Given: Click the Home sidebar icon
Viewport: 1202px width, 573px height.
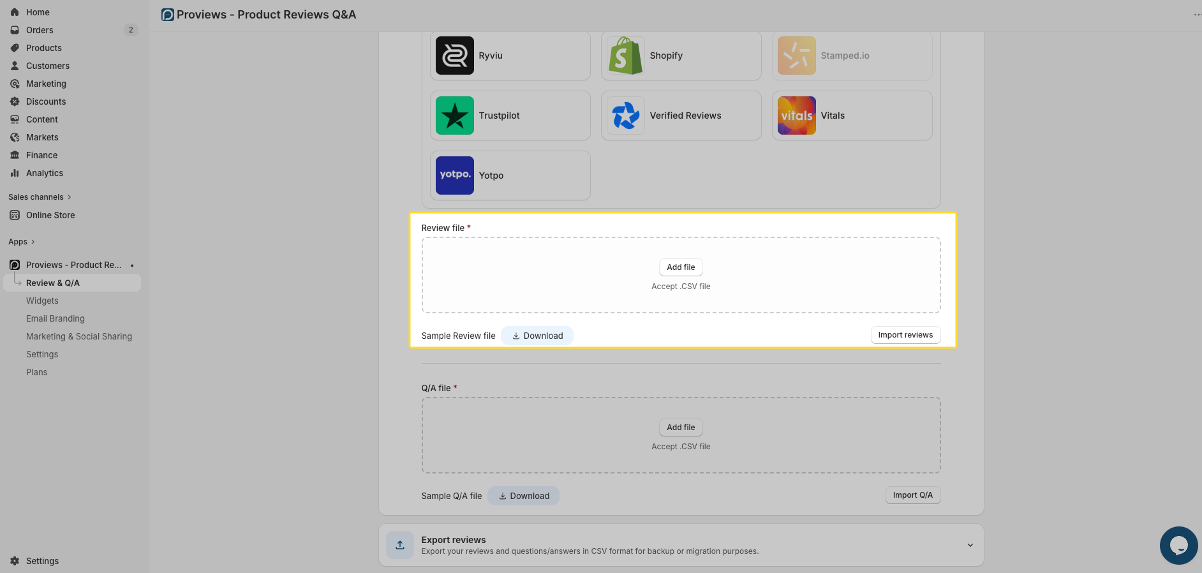Looking at the screenshot, I should coord(15,12).
